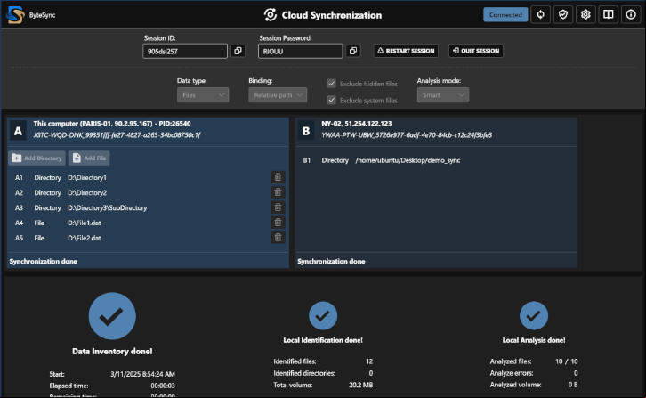The image size is (646, 398).
Task: Click the A member badge
Action: click(x=18, y=131)
